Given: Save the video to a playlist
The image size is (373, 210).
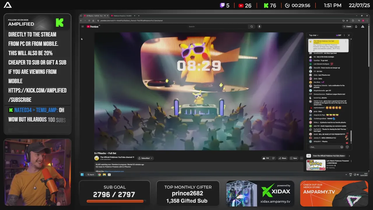Looking at the screenshot, I should point(293,158).
